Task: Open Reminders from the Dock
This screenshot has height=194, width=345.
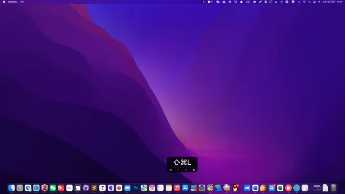Action: coord(160,188)
